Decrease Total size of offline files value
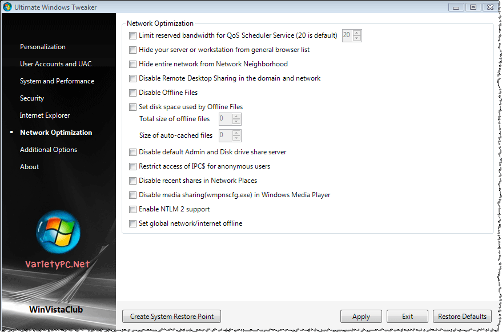 point(236,122)
